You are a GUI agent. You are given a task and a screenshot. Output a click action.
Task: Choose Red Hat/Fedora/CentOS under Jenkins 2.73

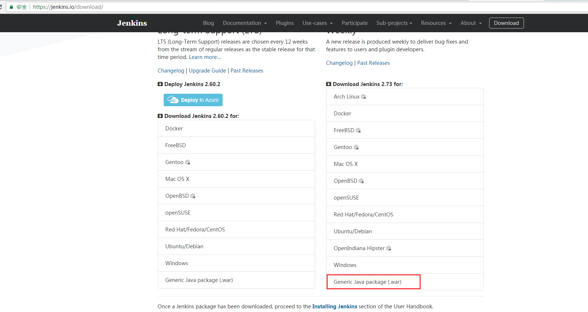[405, 215]
